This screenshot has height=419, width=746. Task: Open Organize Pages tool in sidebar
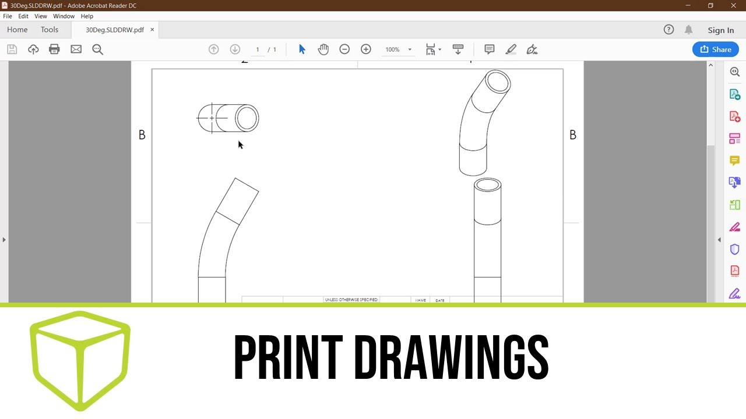click(735, 139)
